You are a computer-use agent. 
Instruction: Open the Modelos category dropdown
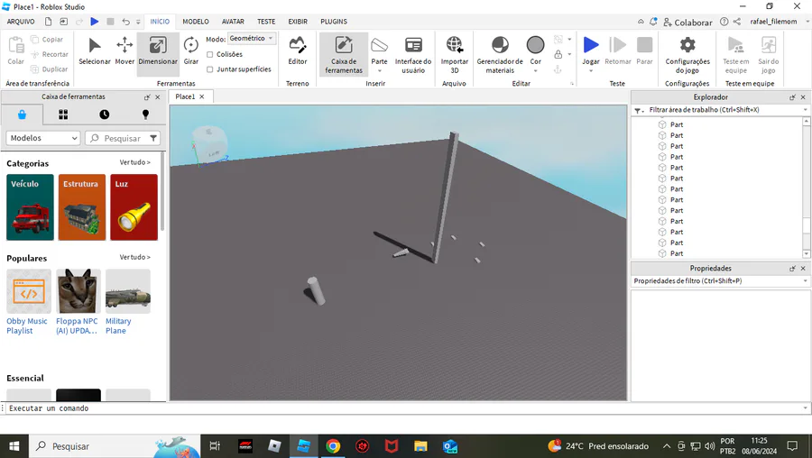43,138
